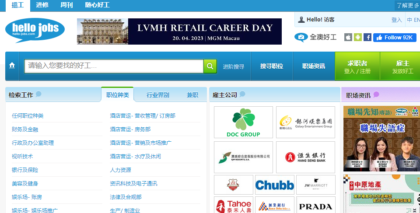Switch to the 职位种类 tab
This screenshot has width=420, height=213.
click(x=118, y=95)
